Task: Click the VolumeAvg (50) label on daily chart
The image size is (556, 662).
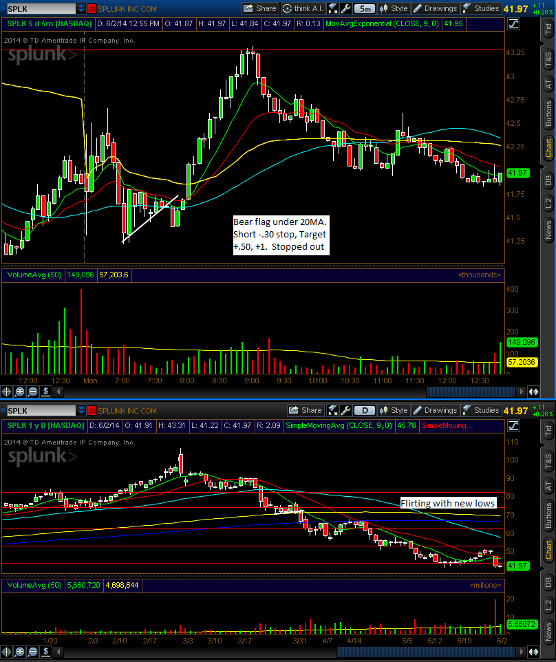Action: [34, 585]
